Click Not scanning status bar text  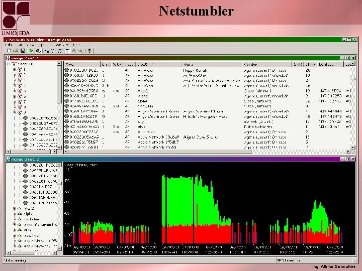[15, 260]
